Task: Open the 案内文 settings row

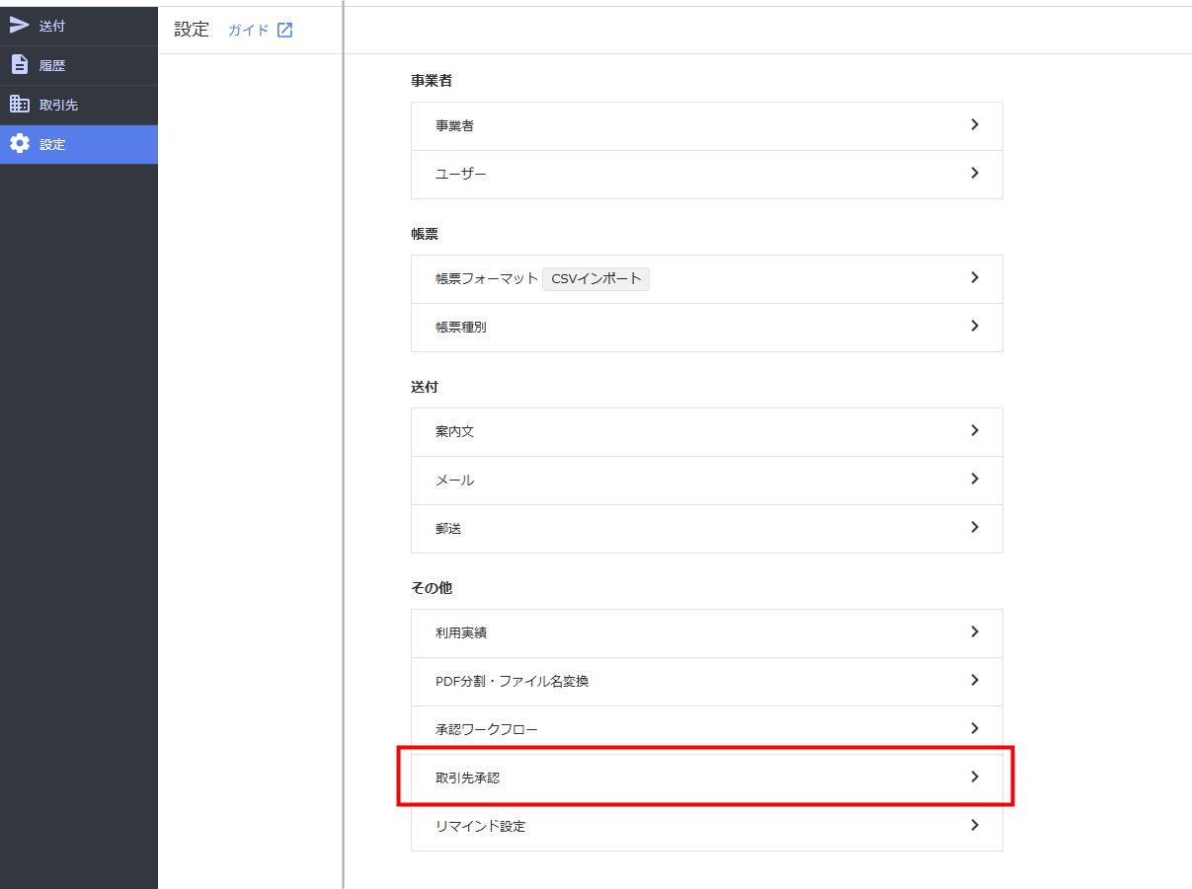Action: click(455, 432)
